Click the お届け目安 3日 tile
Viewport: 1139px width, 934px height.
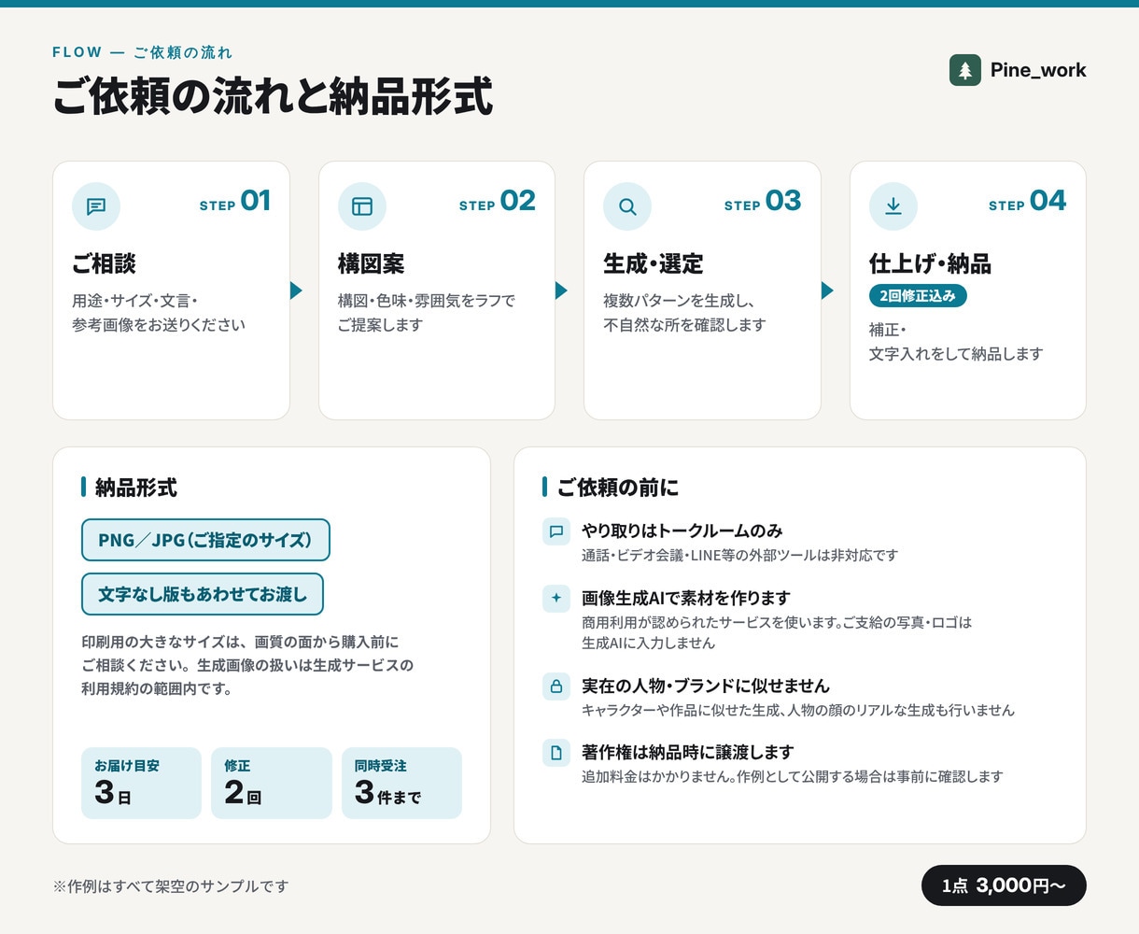[141, 783]
